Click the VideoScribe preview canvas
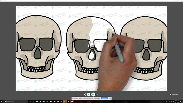The width and height of the screenshot is (183, 103). coord(91,48)
